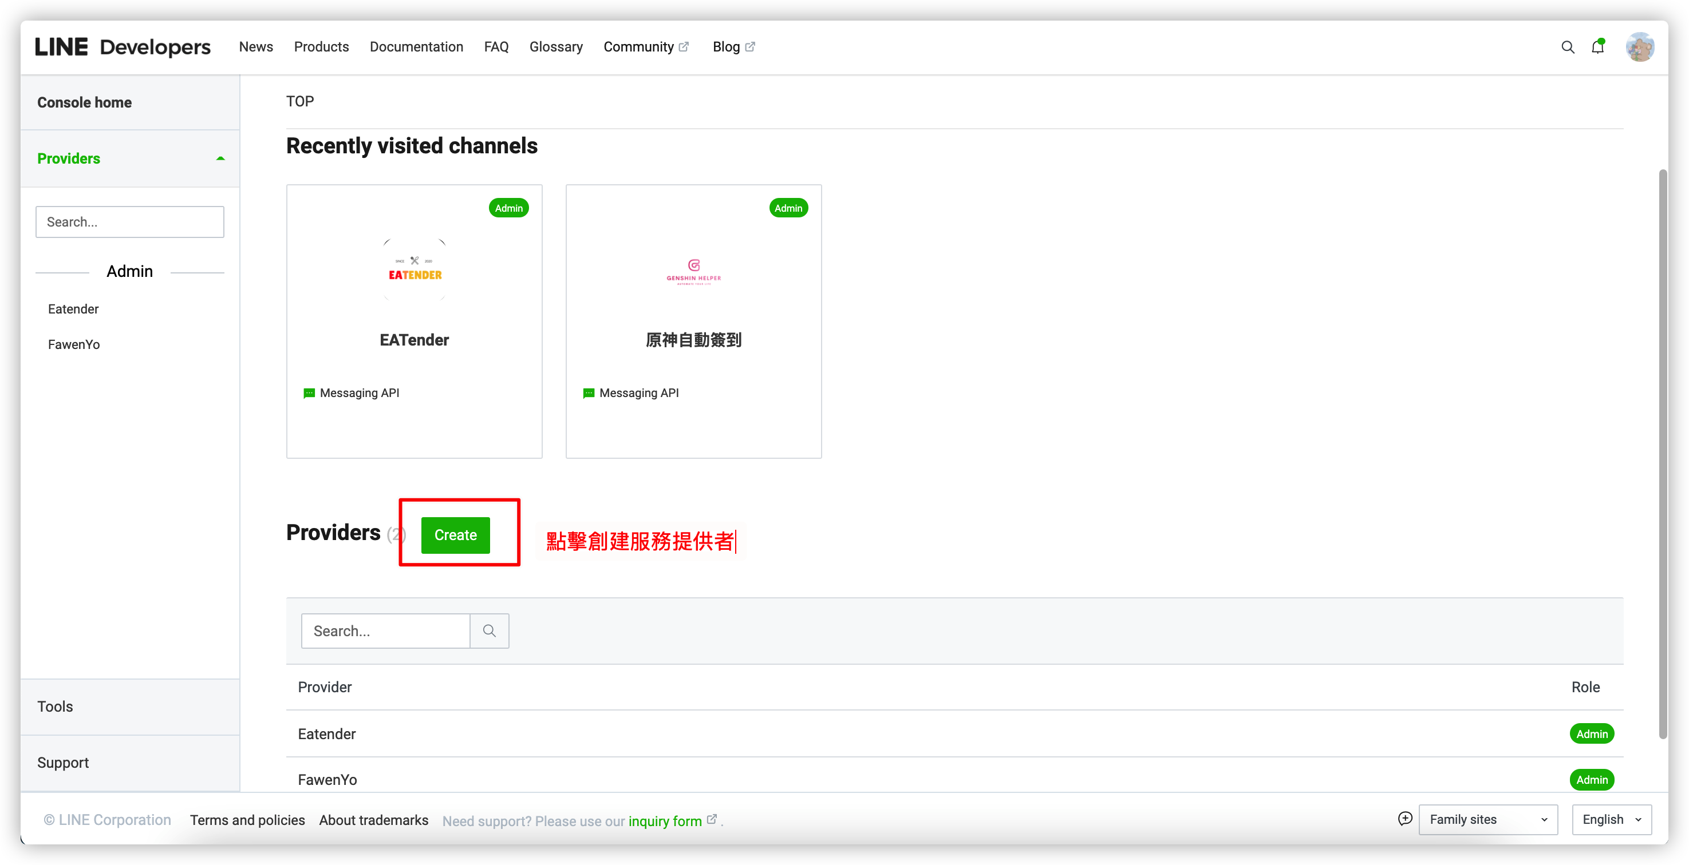
Task: Open the Family sites dropdown
Action: 1487,819
